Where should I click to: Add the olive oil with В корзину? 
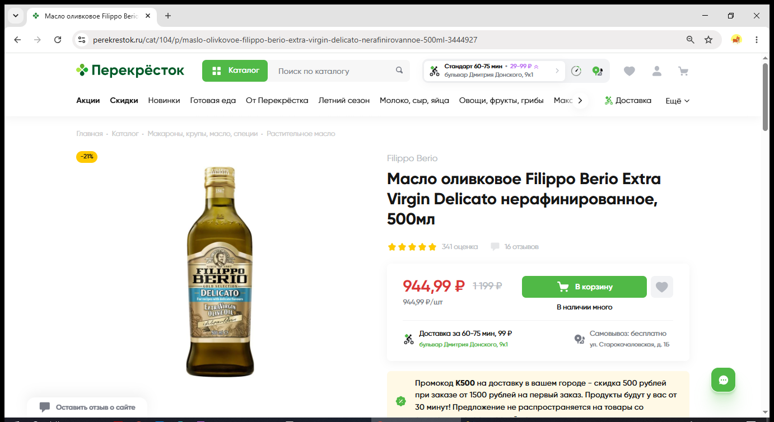coord(584,287)
